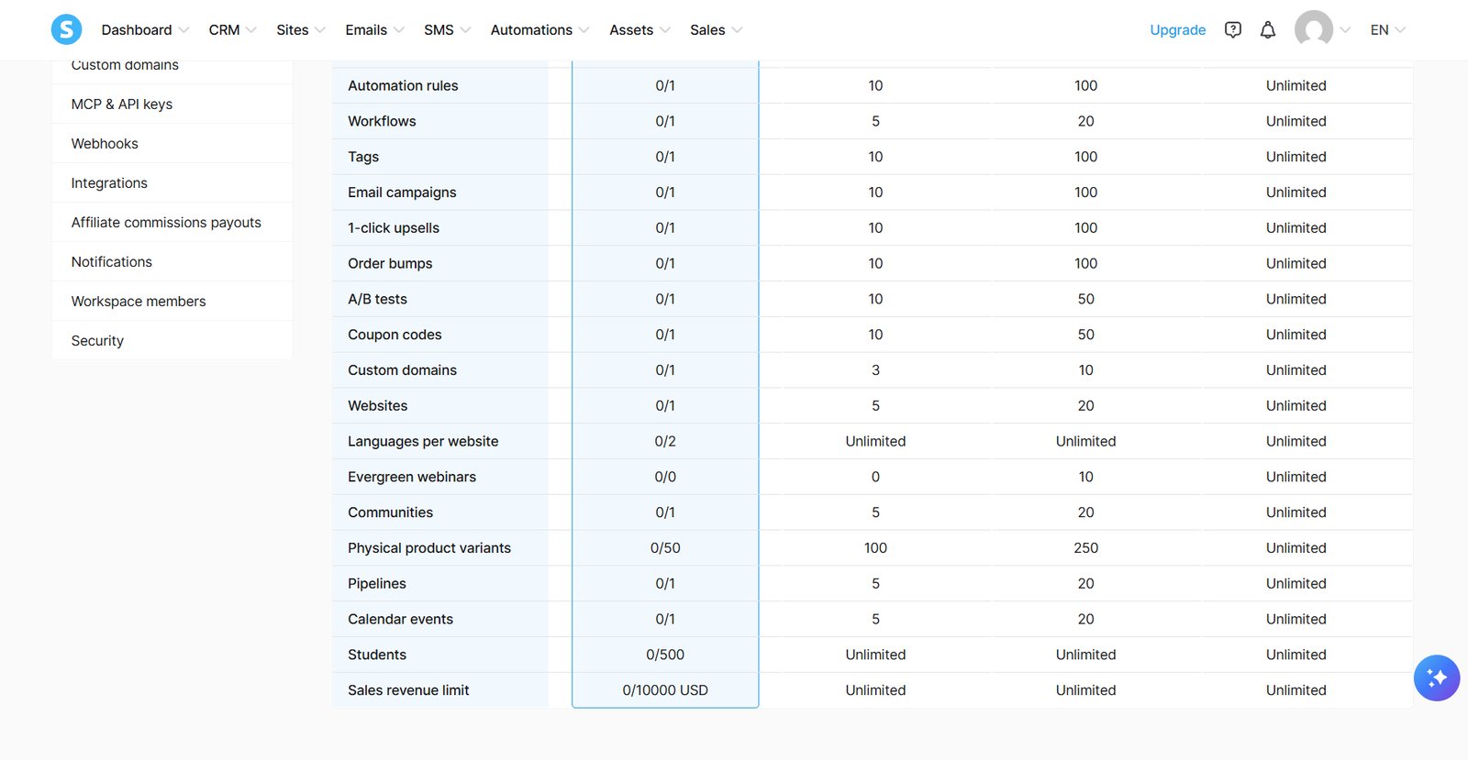Viewport: 1468px width, 760px height.
Task: Select the Pipelines row label
Action: coord(377,584)
